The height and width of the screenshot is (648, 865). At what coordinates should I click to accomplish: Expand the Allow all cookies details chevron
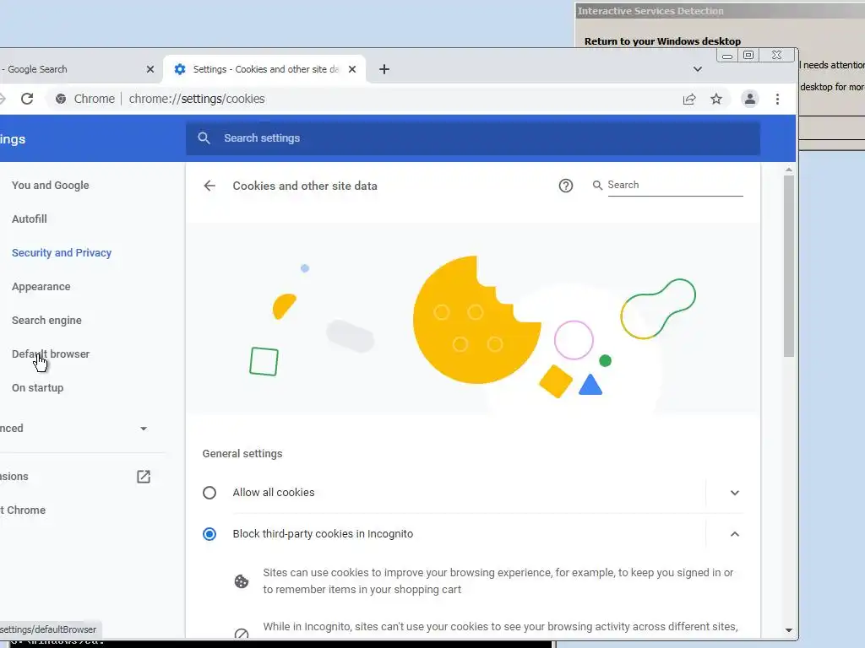pyautogui.click(x=735, y=493)
